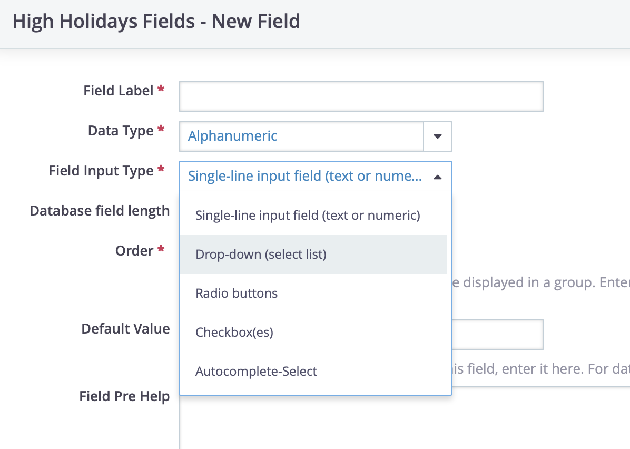The height and width of the screenshot is (449, 630).
Task: Click the Data Type dropdown arrow
Action: click(x=438, y=136)
